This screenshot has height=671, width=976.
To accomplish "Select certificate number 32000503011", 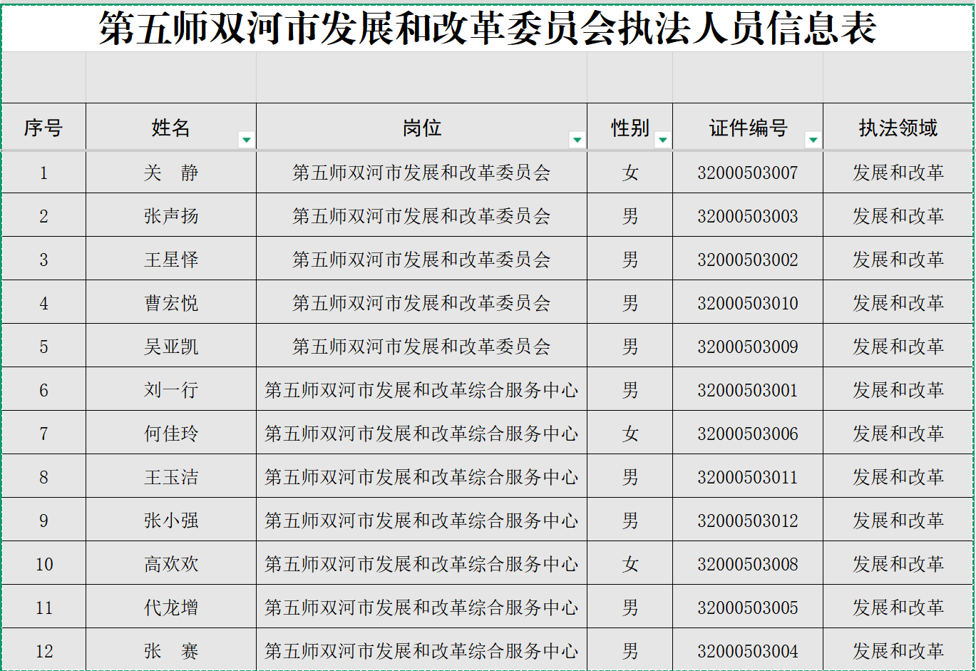I will pyautogui.click(x=748, y=477).
